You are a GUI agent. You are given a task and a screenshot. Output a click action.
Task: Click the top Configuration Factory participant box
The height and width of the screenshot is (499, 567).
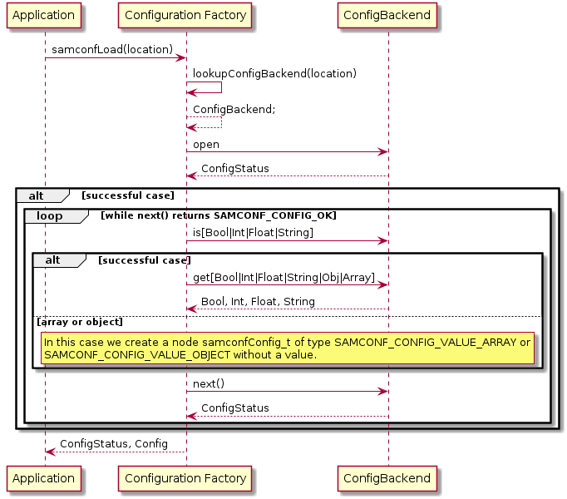click(185, 15)
